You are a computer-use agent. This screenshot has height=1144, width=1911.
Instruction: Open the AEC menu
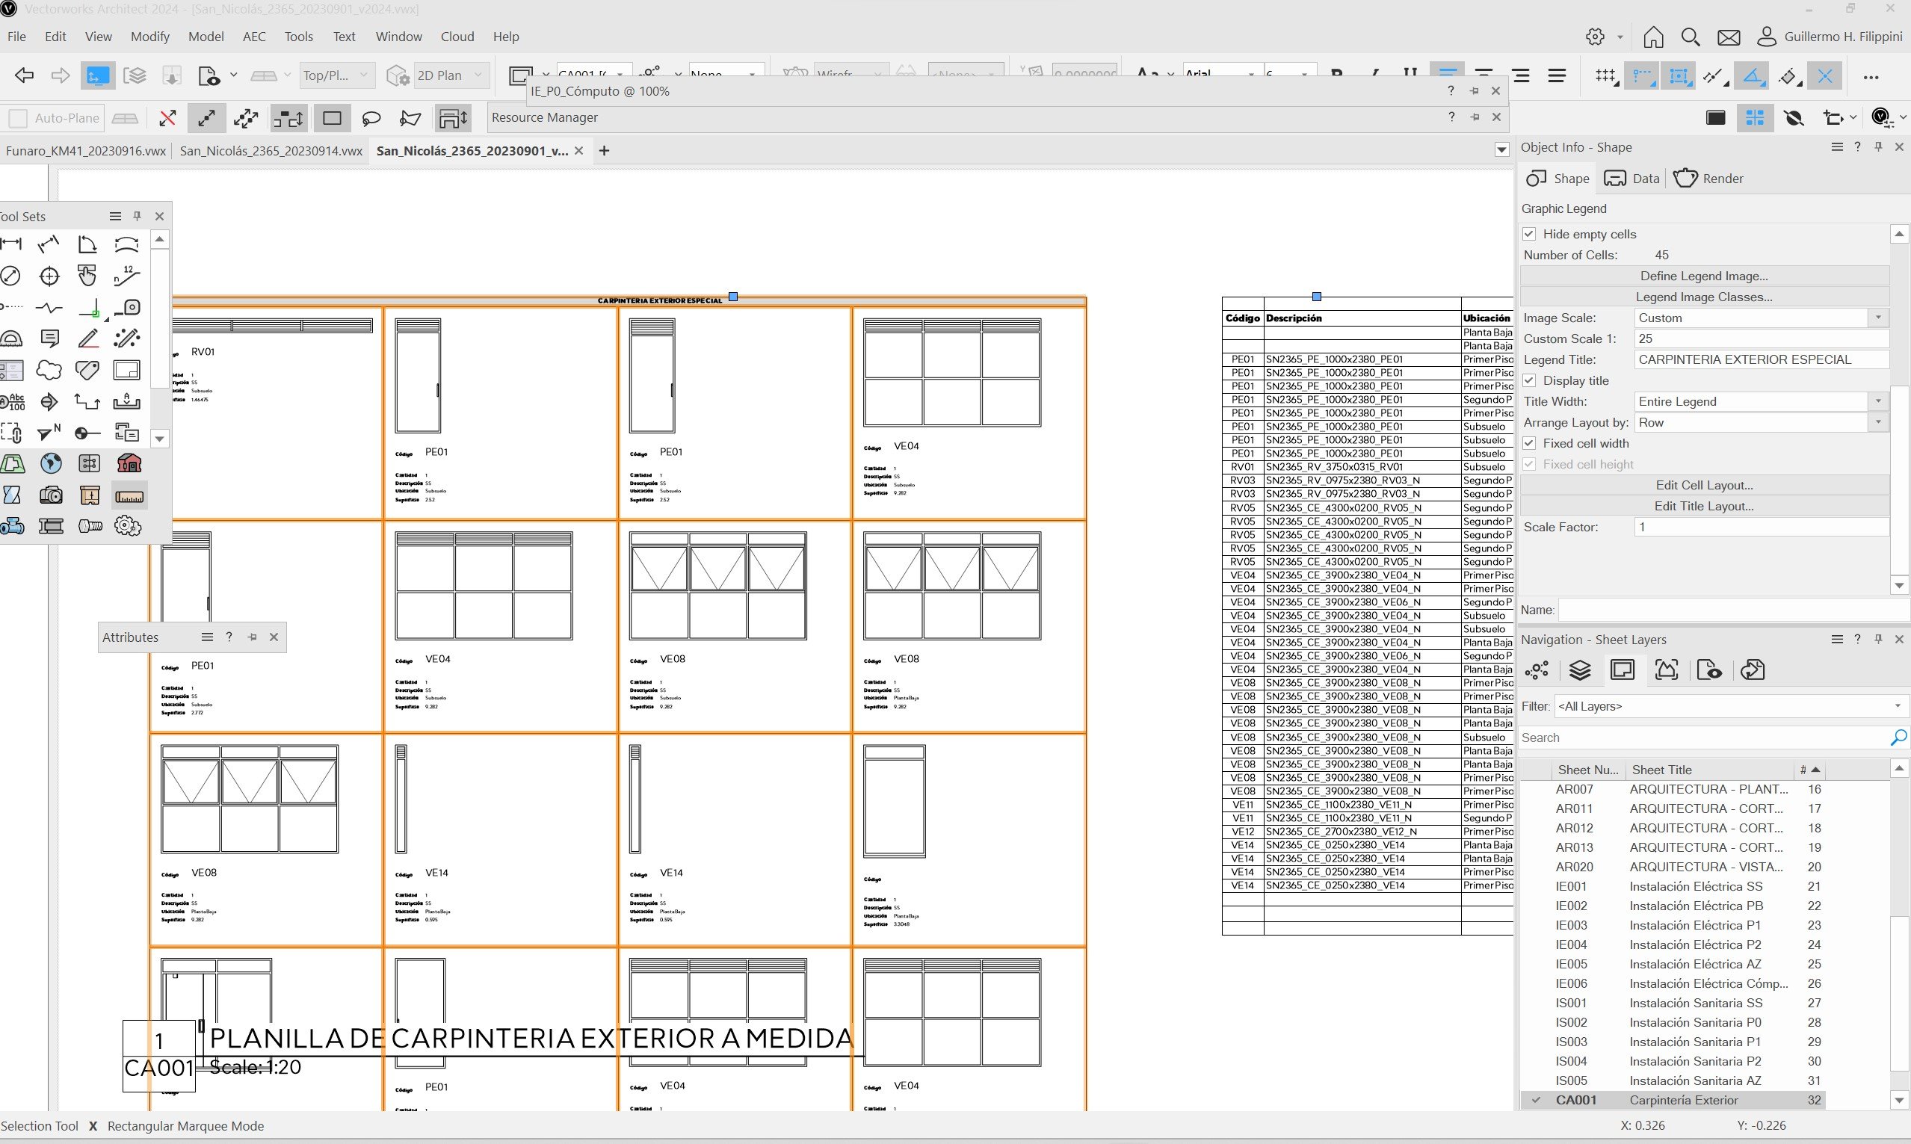254,36
